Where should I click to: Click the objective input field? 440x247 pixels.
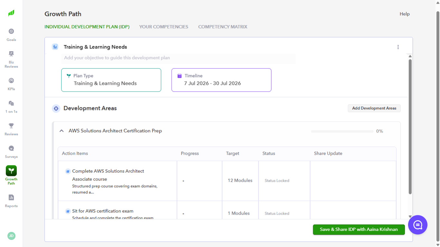(178, 58)
